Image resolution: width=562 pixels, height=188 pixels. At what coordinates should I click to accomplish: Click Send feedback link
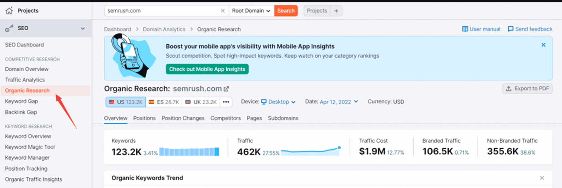[x=530, y=29]
